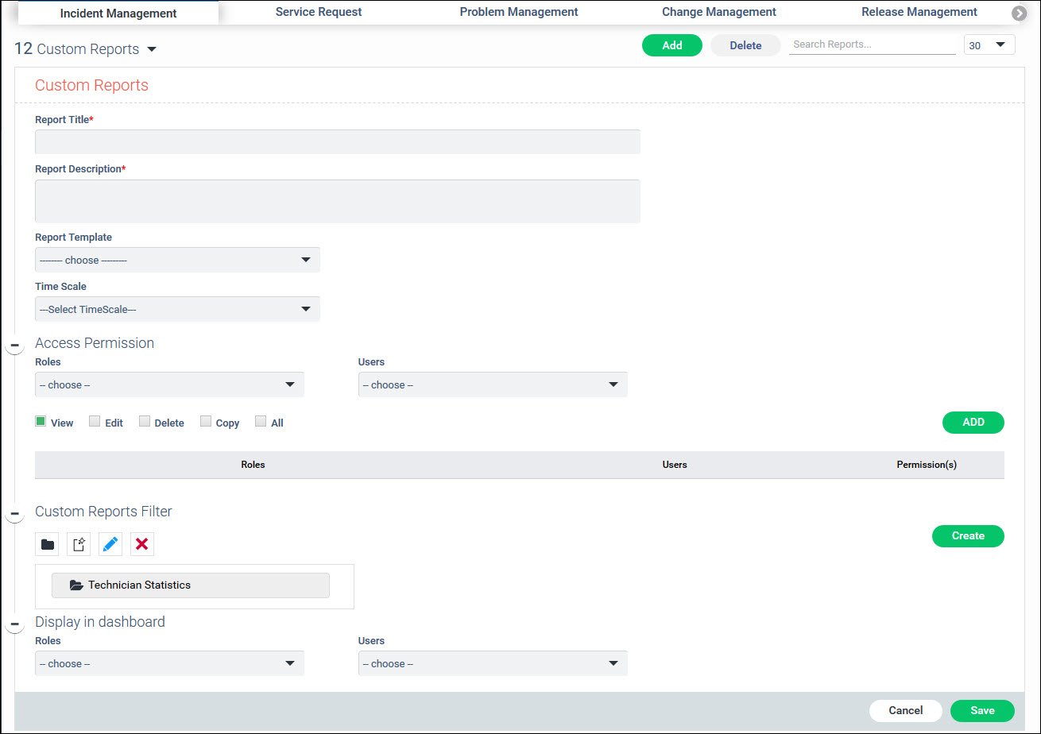Open the Change Management tab

(718, 11)
